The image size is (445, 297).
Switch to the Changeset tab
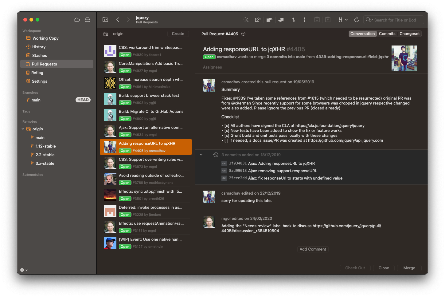409,34
